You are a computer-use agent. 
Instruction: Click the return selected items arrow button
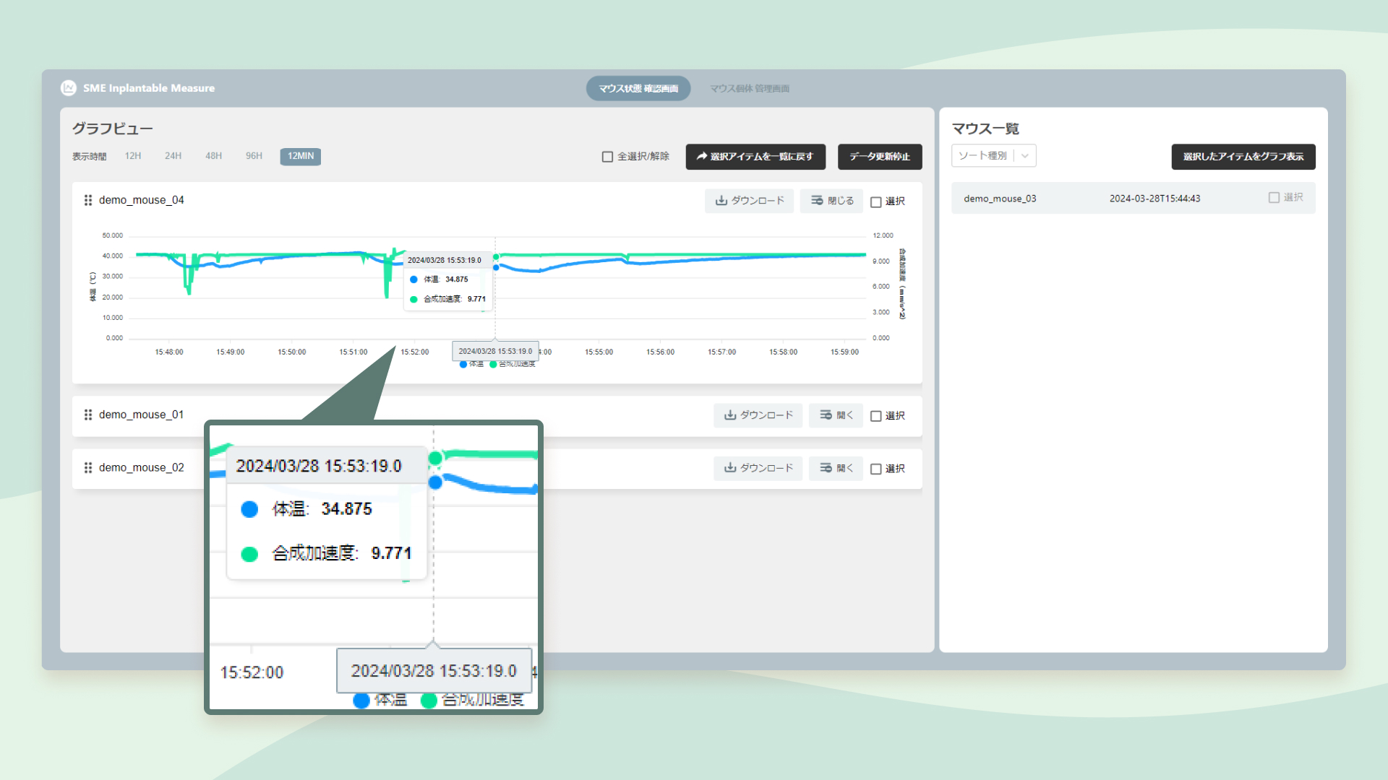755,157
